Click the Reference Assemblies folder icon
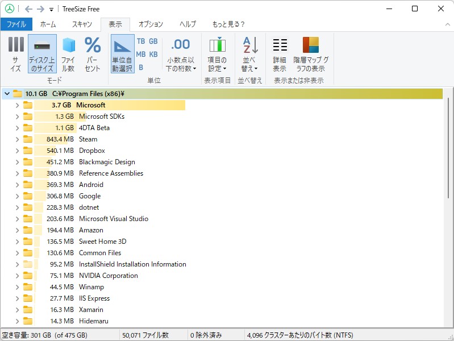The image size is (454, 341). coord(28,173)
